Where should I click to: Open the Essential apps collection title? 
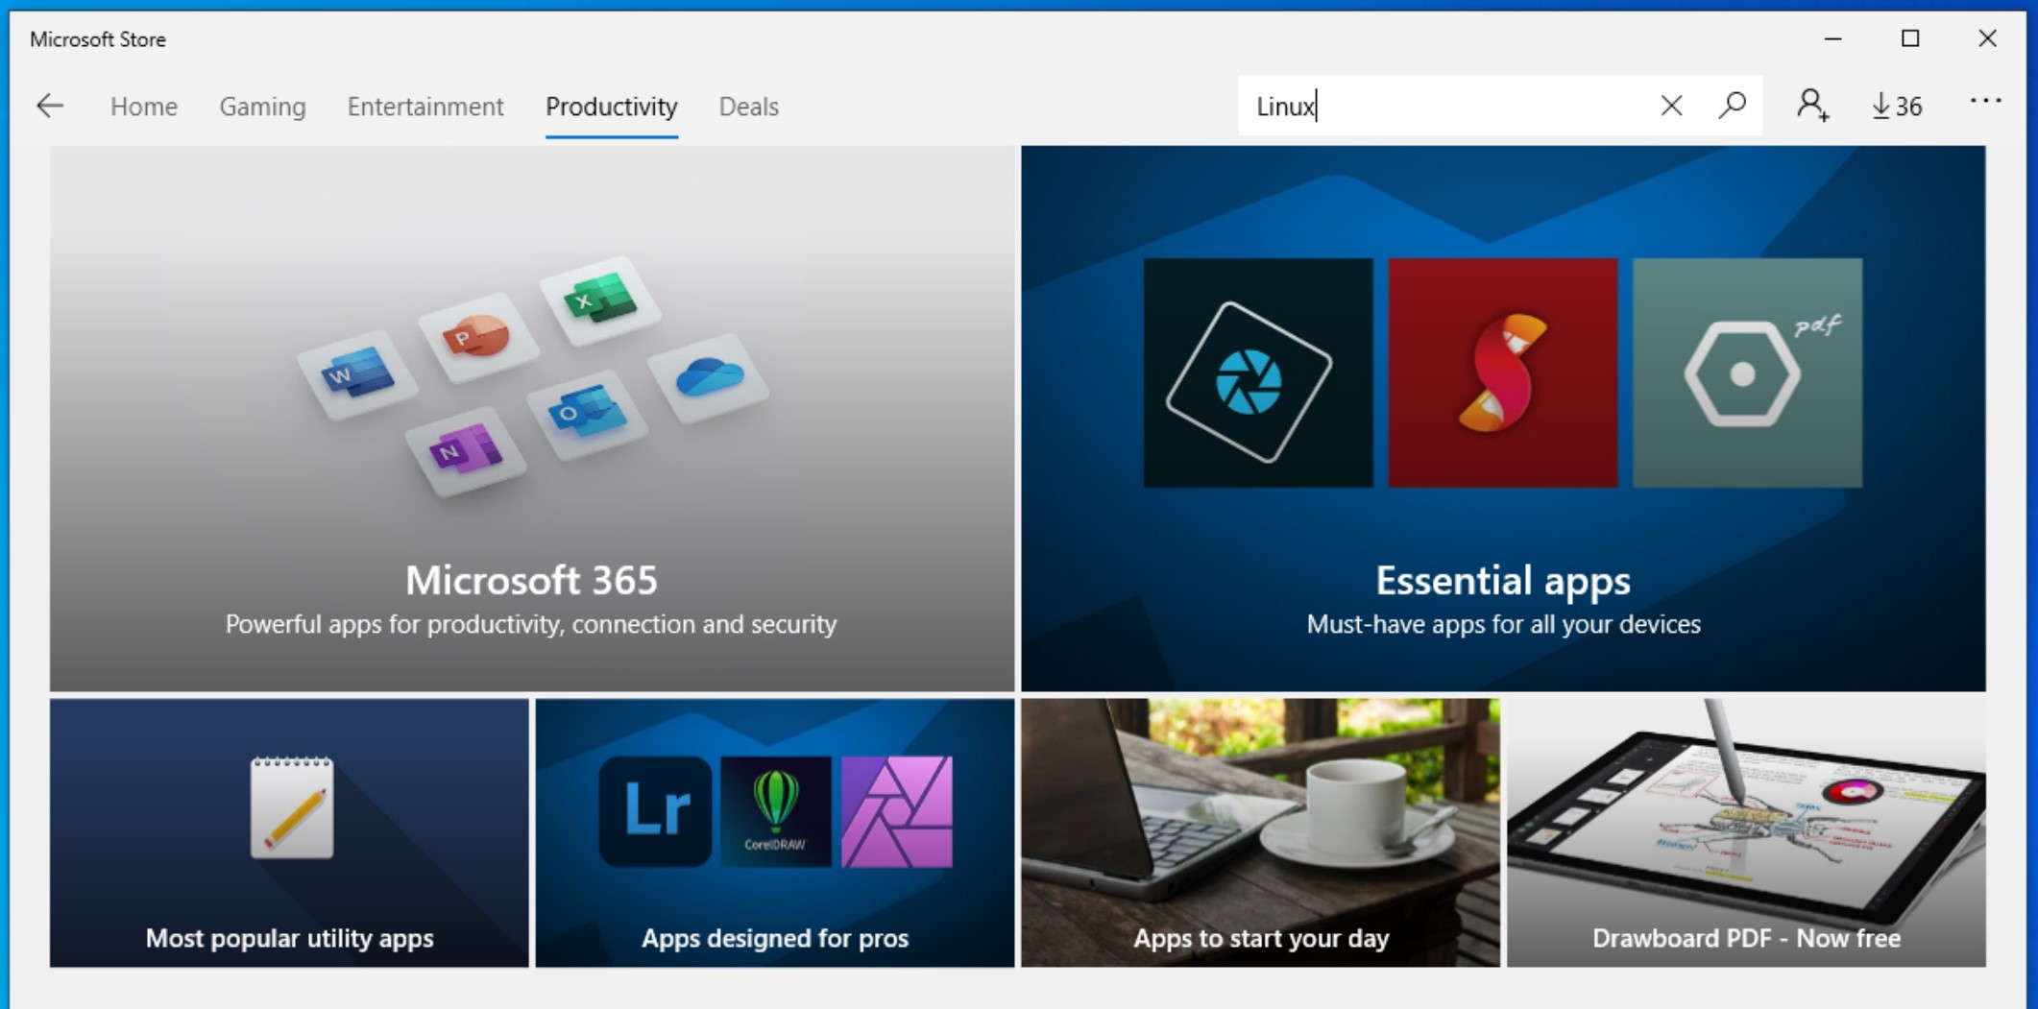pyautogui.click(x=1503, y=580)
